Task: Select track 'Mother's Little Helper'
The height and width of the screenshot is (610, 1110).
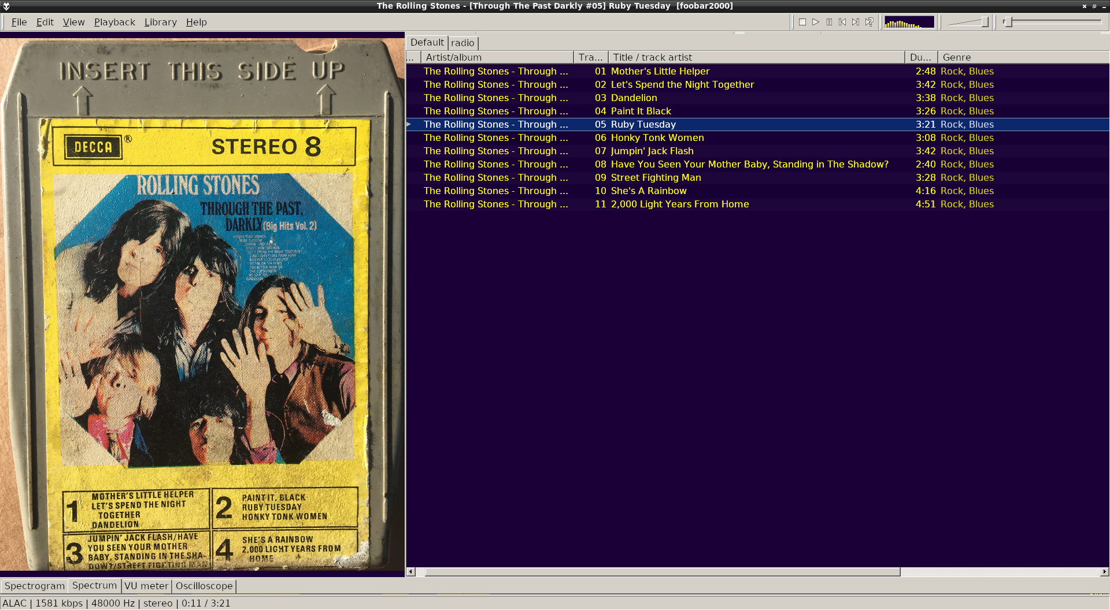Action: click(x=757, y=71)
